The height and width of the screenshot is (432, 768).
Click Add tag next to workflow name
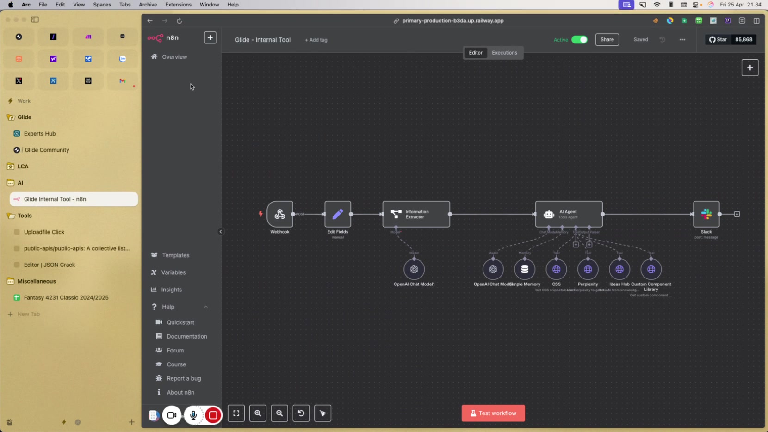tap(316, 40)
